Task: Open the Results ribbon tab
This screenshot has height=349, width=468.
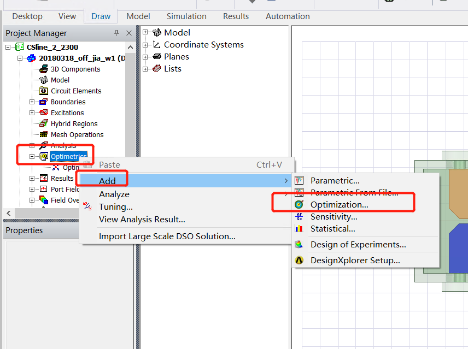Action: pos(236,16)
